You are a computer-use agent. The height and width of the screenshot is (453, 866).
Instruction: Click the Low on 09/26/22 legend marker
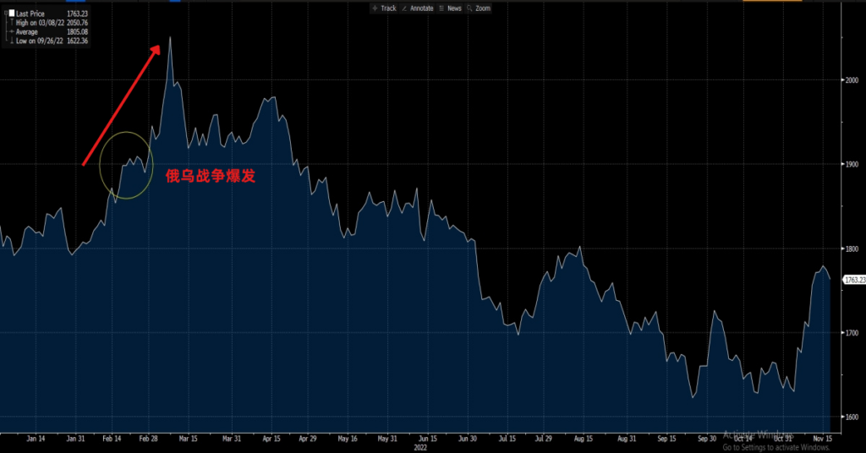click(x=11, y=41)
